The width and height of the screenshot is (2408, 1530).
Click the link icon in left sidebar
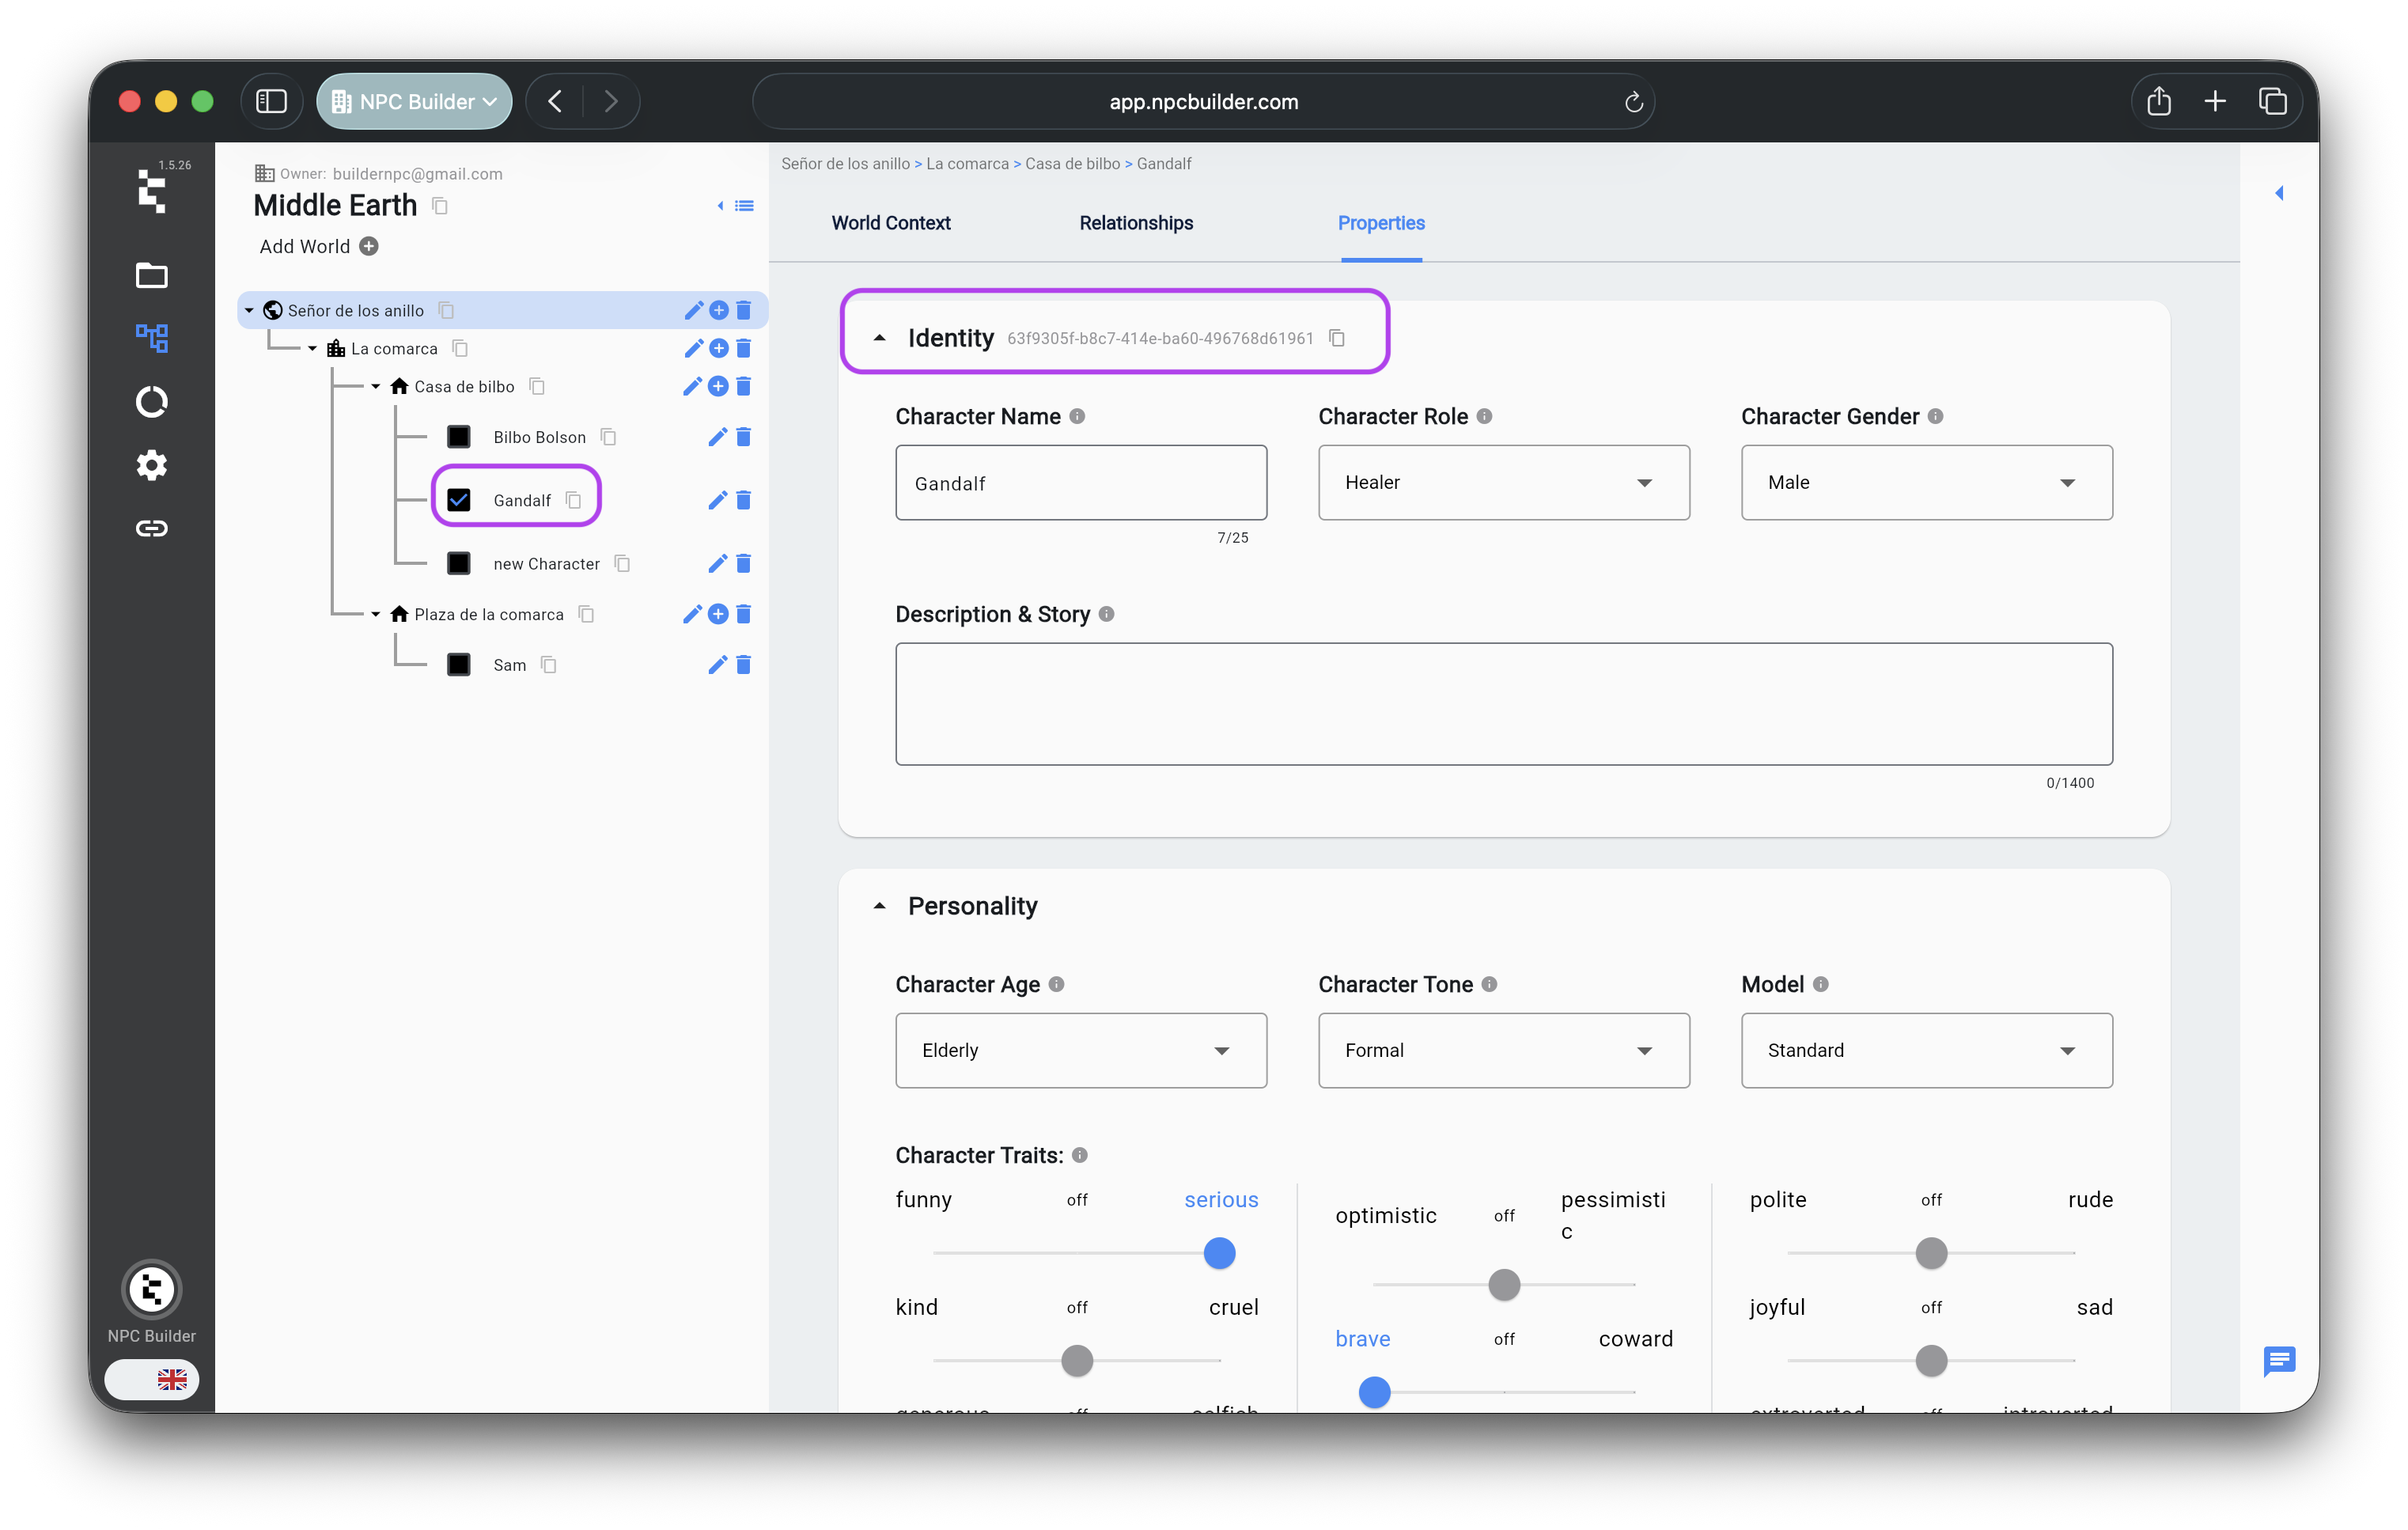pos(151,528)
